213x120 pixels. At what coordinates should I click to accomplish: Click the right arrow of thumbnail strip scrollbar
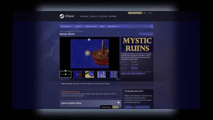(x=117, y=79)
